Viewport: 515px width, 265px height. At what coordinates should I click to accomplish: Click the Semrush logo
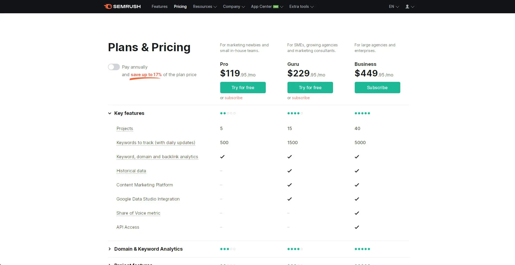coord(122,7)
